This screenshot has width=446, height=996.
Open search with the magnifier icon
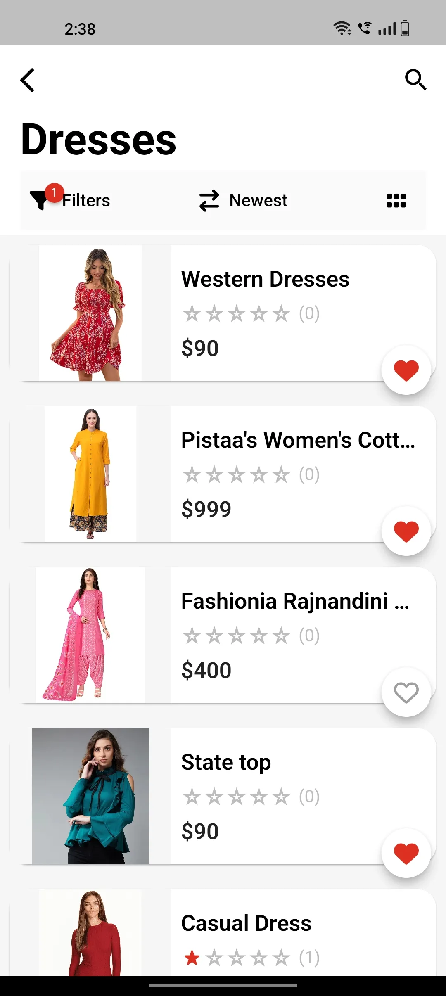point(415,80)
